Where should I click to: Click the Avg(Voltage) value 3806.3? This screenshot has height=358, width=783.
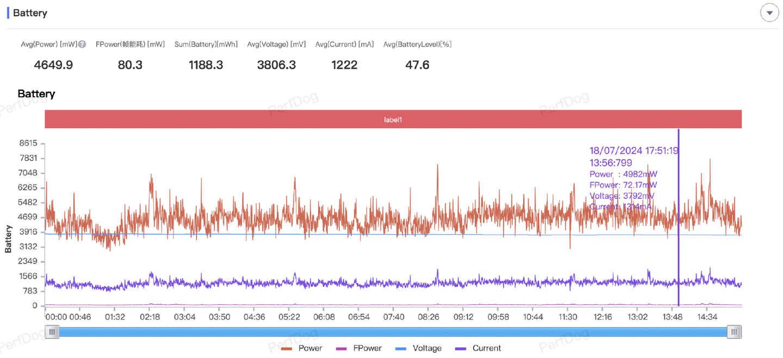point(276,65)
